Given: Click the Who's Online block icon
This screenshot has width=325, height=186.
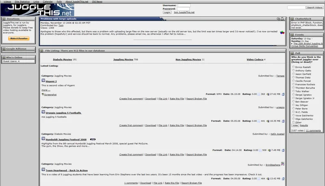Looking at the screenshot, I should [x=4, y=57].
